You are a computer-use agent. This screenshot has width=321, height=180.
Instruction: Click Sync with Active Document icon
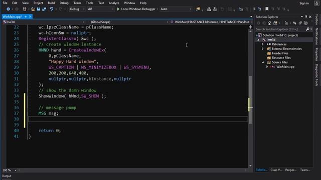click(294, 23)
